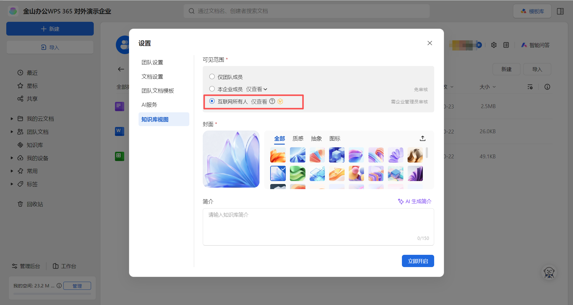The width and height of the screenshot is (573, 305).
Task: Switch to the 抽象 cover tab
Action: coord(317,139)
